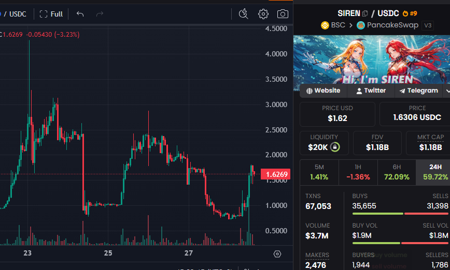Click the MAKERS 2,476 value
Screen dimensions: 450x270
pyautogui.click(x=316, y=265)
